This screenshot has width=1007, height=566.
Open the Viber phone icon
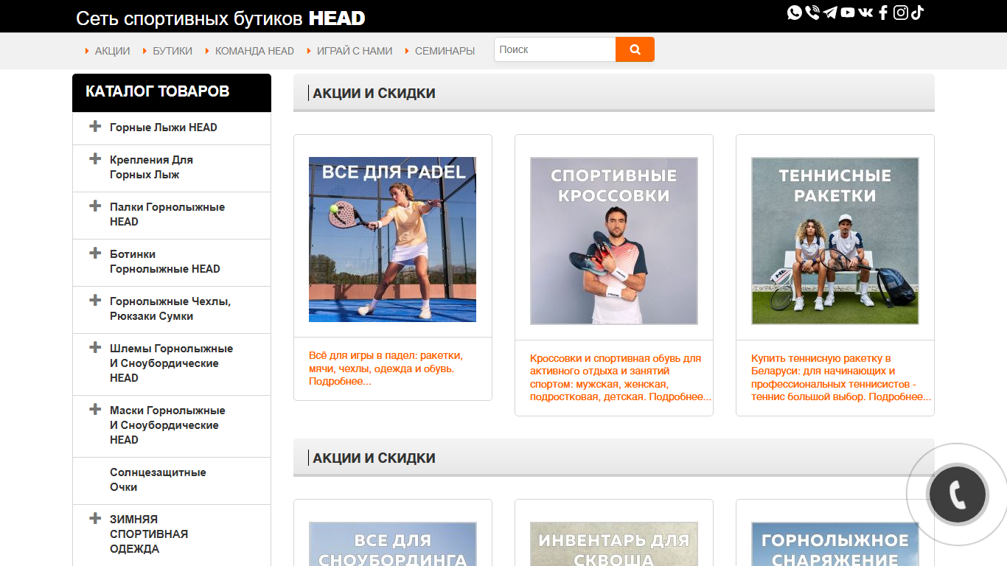coord(812,13)
